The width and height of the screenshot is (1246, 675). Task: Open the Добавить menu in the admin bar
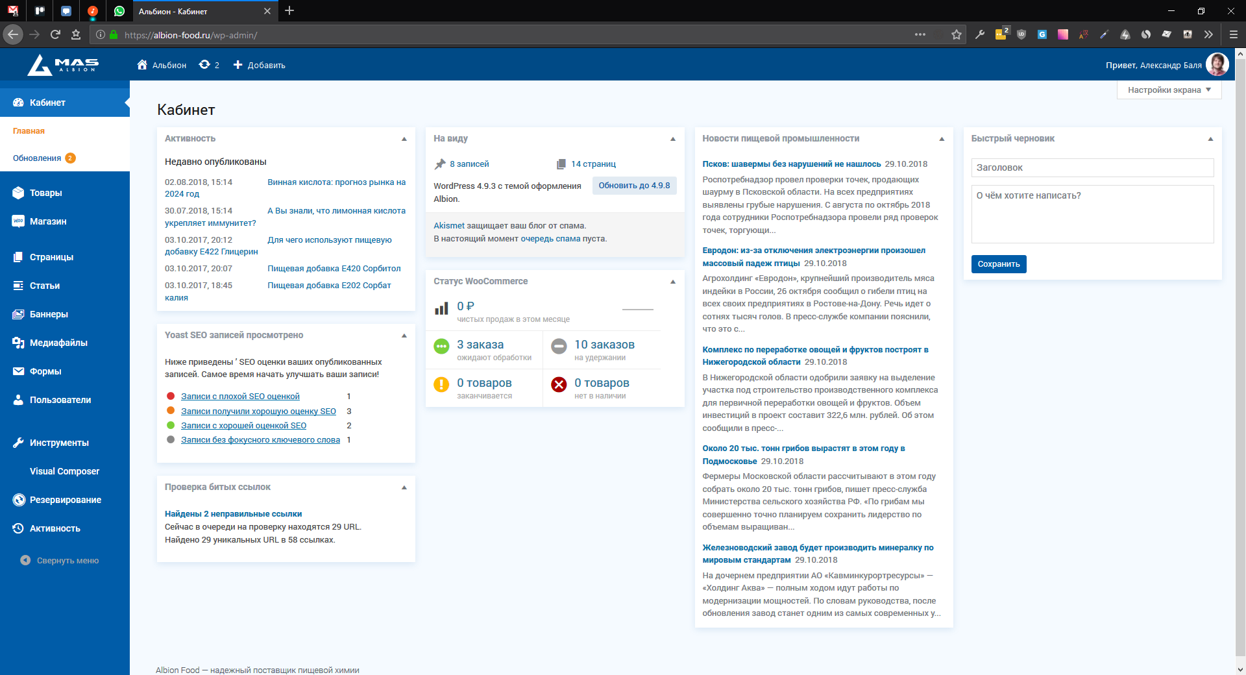point(259,65)
